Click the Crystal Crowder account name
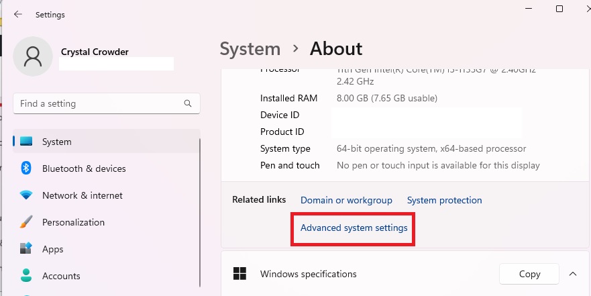Viewport: 591px width, 296px height. coord(95,52)
